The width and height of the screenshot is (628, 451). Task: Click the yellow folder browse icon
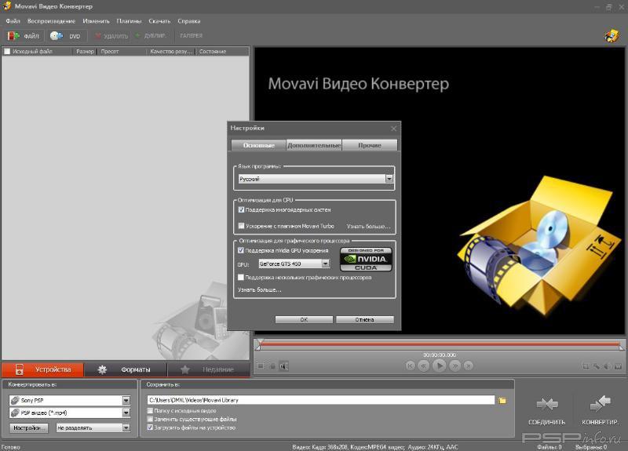pos(502,400)
